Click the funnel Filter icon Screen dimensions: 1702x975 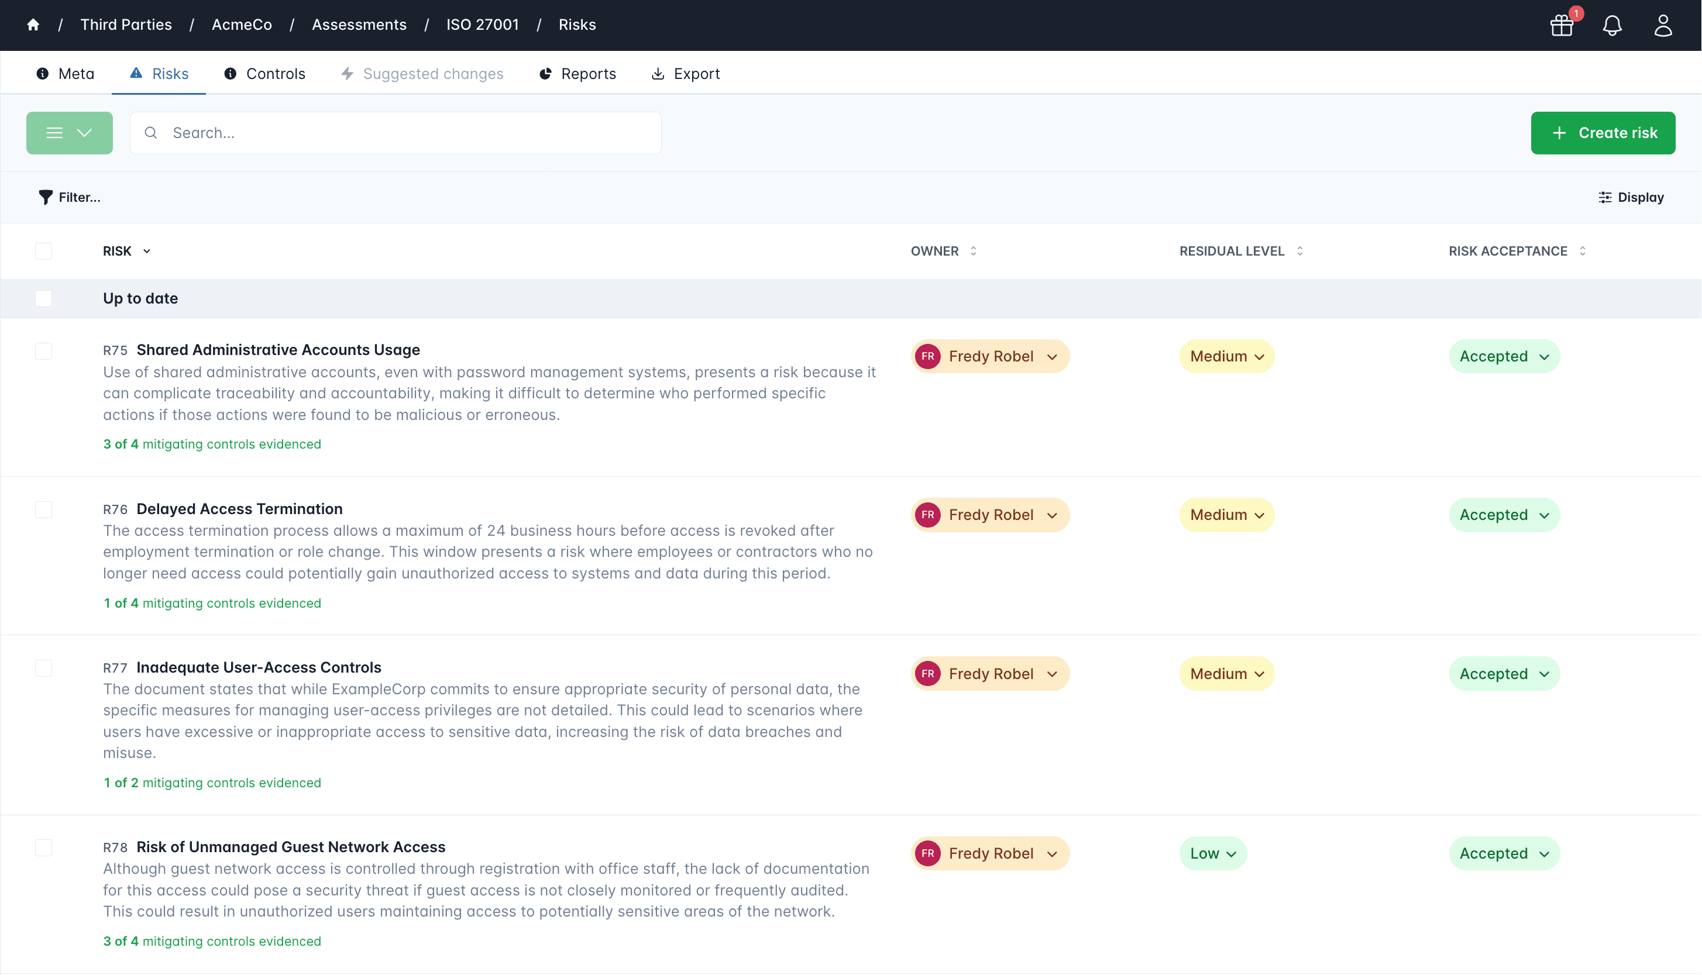tap(46, 198)
